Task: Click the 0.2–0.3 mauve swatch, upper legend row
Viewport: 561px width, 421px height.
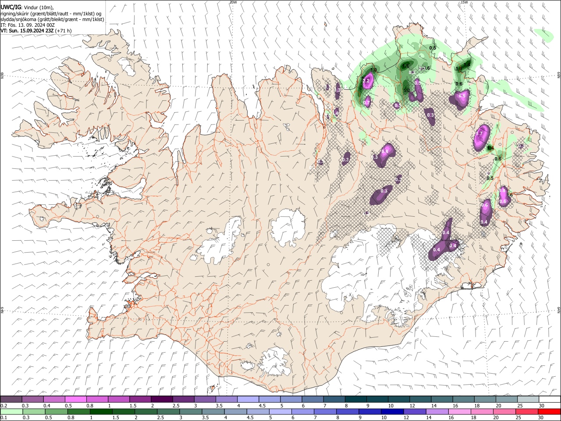Action: 11,400
